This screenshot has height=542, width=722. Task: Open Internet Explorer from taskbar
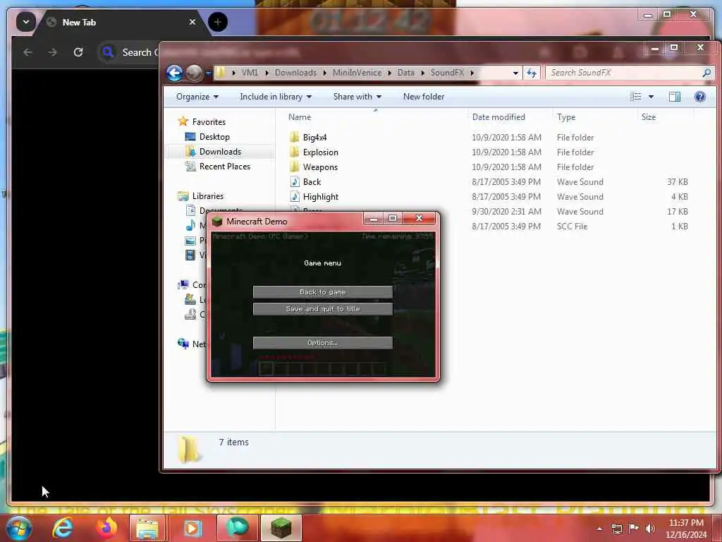point(63,528)
